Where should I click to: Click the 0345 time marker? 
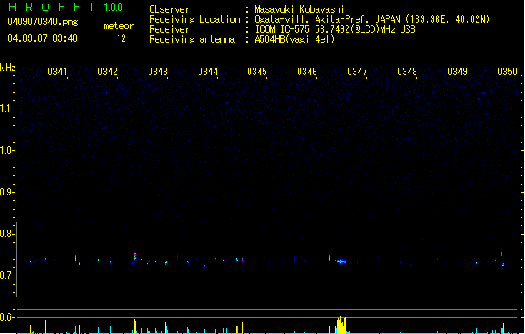point(257,72)
